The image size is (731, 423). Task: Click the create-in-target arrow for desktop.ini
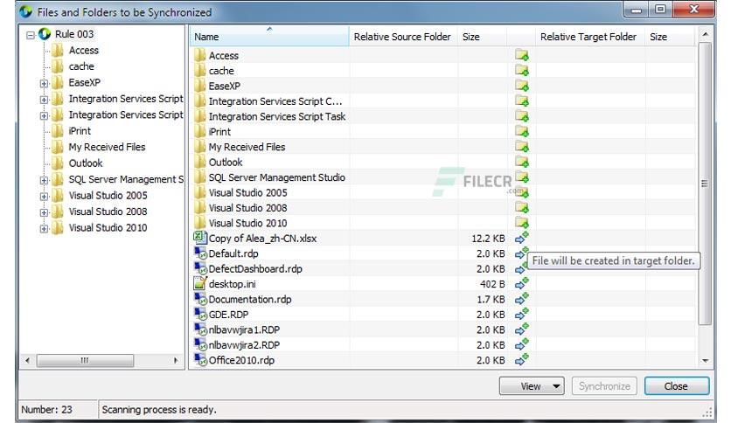point(522,284)
